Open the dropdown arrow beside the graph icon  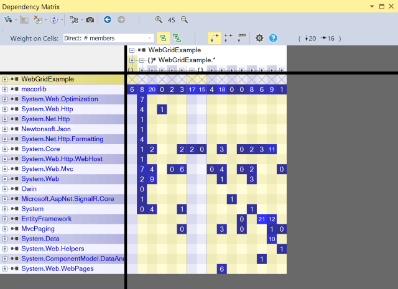(16, 20)
